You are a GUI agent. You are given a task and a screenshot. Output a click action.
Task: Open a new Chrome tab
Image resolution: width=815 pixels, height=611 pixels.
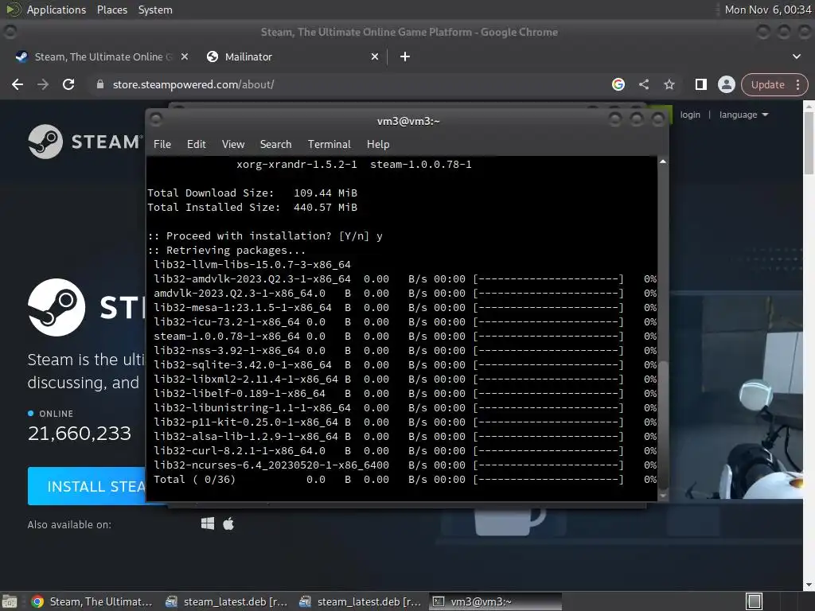click(x=405, y=56)
